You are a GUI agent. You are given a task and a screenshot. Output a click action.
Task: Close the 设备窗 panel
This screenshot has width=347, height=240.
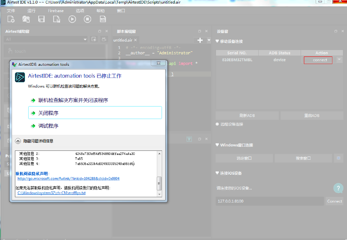343,31
